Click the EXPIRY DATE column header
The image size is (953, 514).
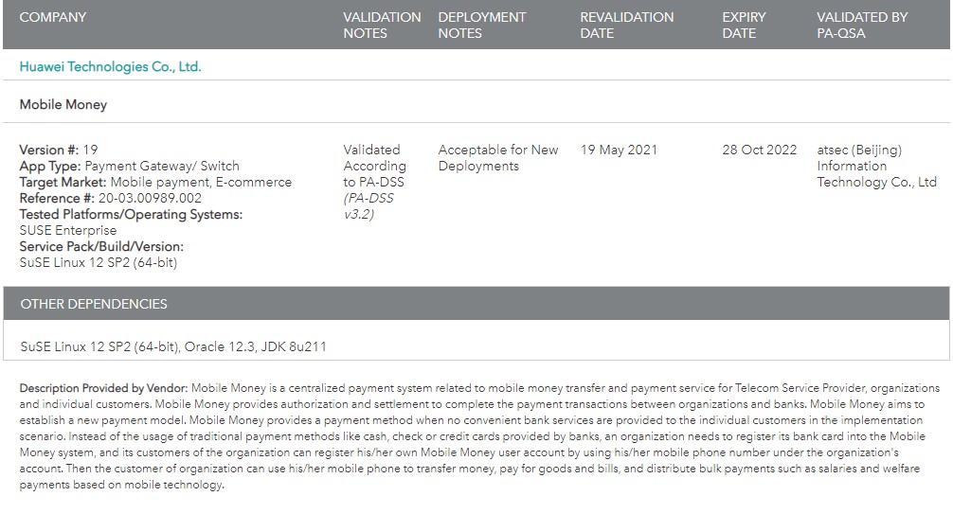[x=744, y=25]
